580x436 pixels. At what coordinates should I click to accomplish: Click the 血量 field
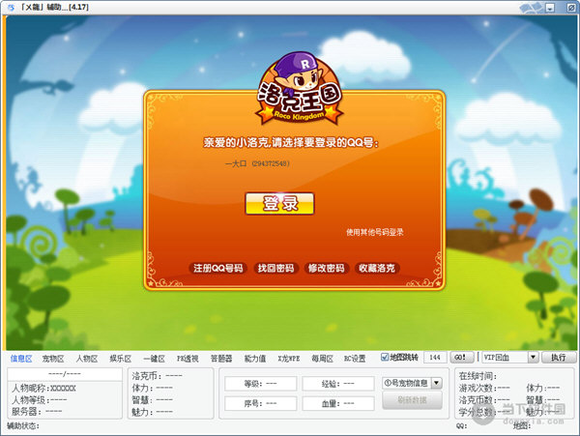pos(338,403)
